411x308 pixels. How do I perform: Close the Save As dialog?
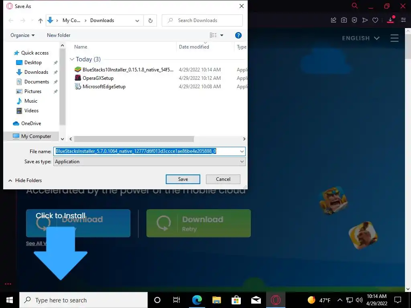242,6
